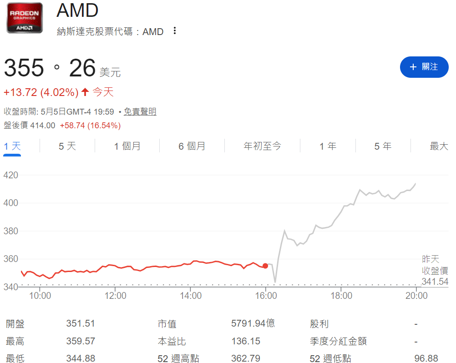Click the 52 週高點 value 362.79
The height and width of the screenshot is (363, 456).
point(246,358)
